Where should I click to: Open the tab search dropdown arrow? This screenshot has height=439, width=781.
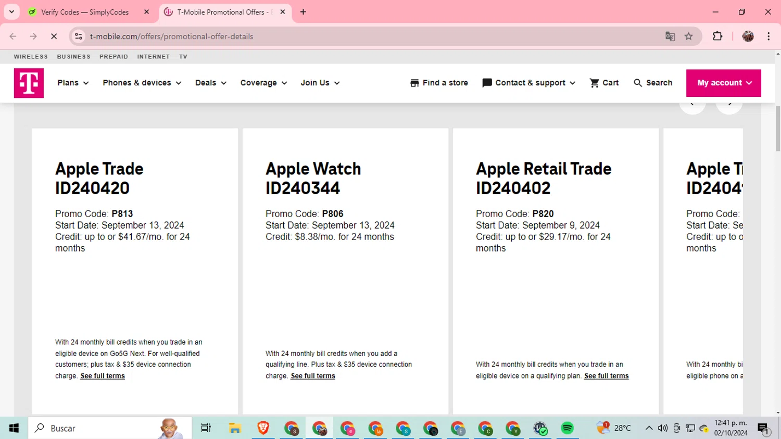coord(11,12)
